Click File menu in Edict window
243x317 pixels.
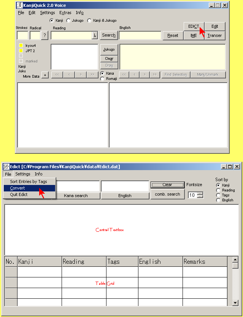click(8, 174)
